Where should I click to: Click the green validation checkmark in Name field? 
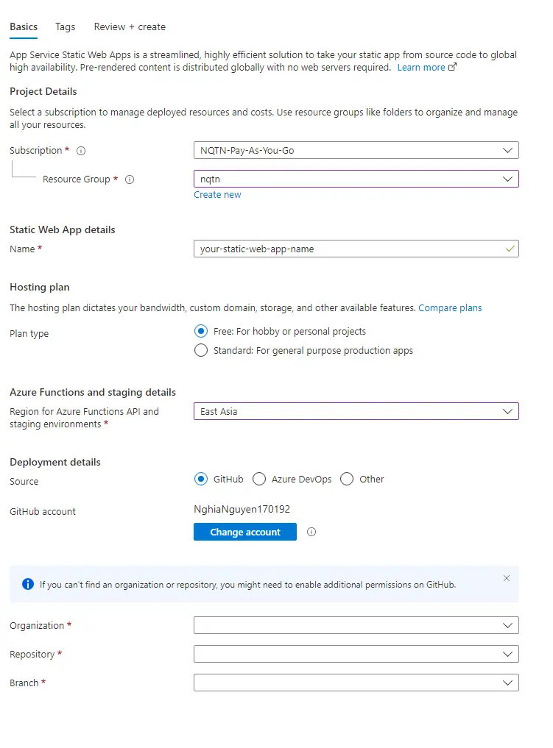coord(509,249)
